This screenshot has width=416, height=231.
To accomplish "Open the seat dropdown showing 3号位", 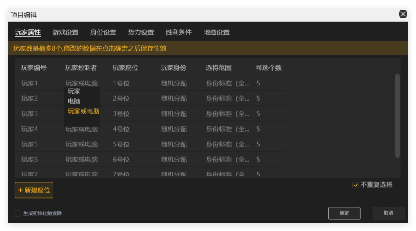I will (x=121, y=113).
